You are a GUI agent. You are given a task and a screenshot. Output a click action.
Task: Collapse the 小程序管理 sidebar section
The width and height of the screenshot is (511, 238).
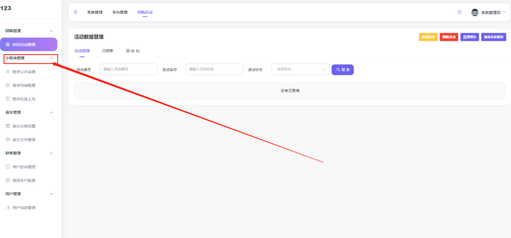click(x=52, y=58)
